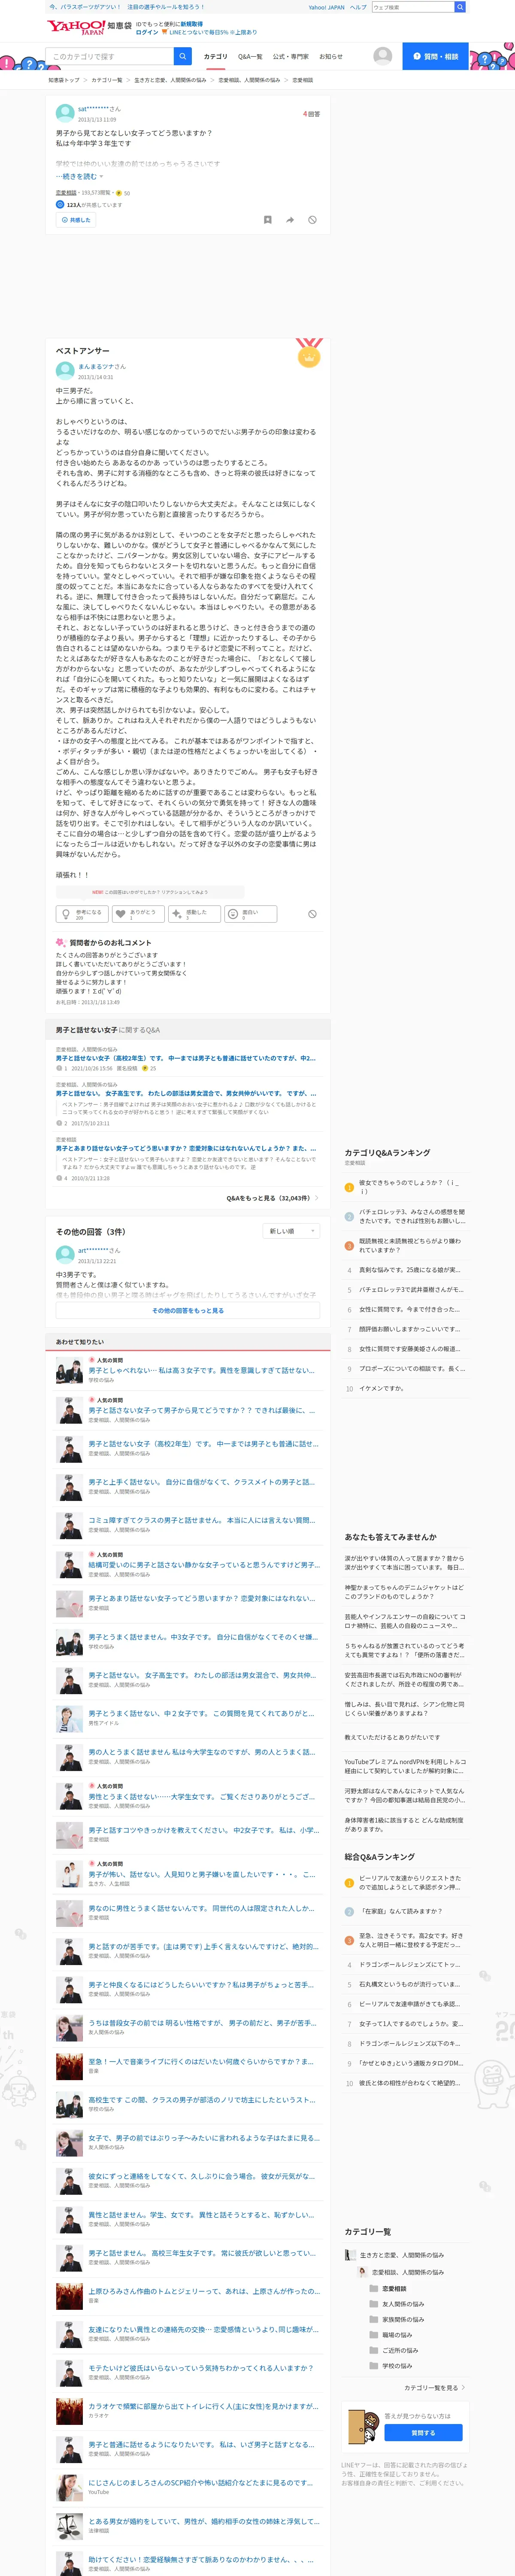
Task: Click the 参考になる lightbulb reaction
Action: click(81, 914)
